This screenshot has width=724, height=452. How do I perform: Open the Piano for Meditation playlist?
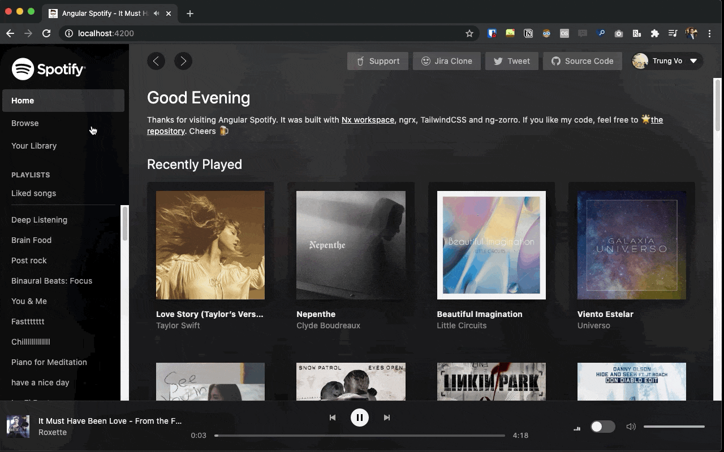click(49, 362)
